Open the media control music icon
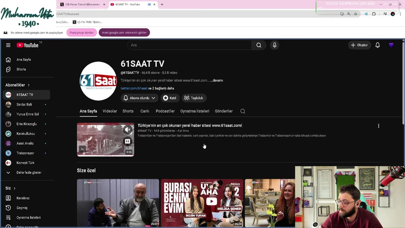 click(385, 14)
